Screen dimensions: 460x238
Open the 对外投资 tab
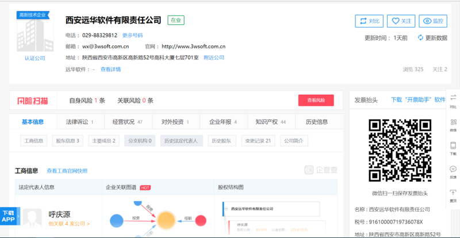[176, 122]
